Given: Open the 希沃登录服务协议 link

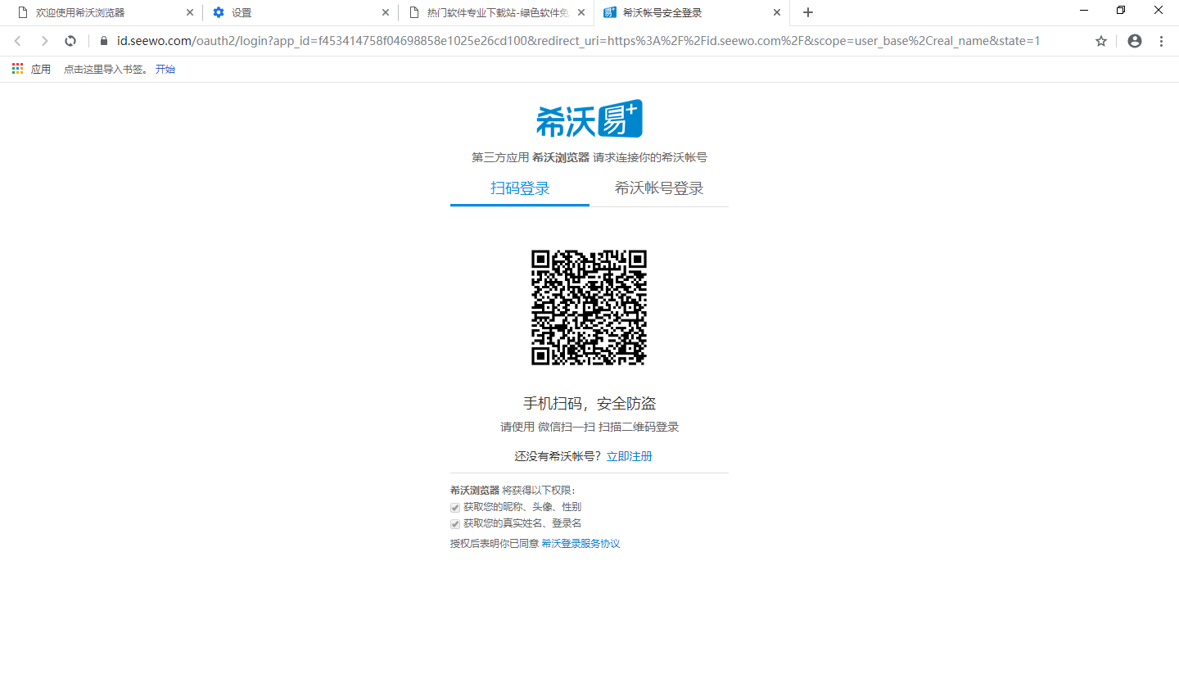Looking at the screenshot, I should 580,544.
